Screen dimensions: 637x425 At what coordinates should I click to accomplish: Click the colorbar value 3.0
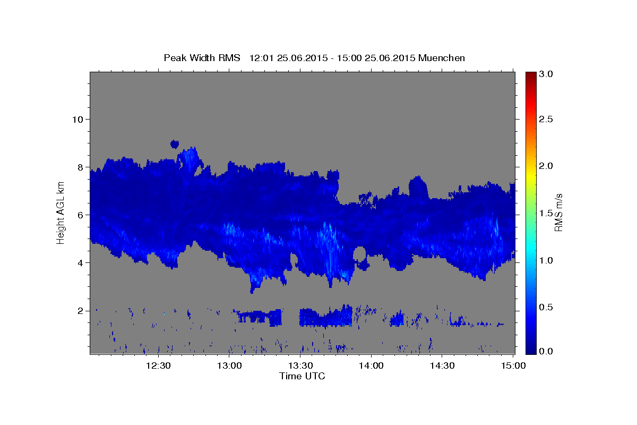tap(547, 74)
